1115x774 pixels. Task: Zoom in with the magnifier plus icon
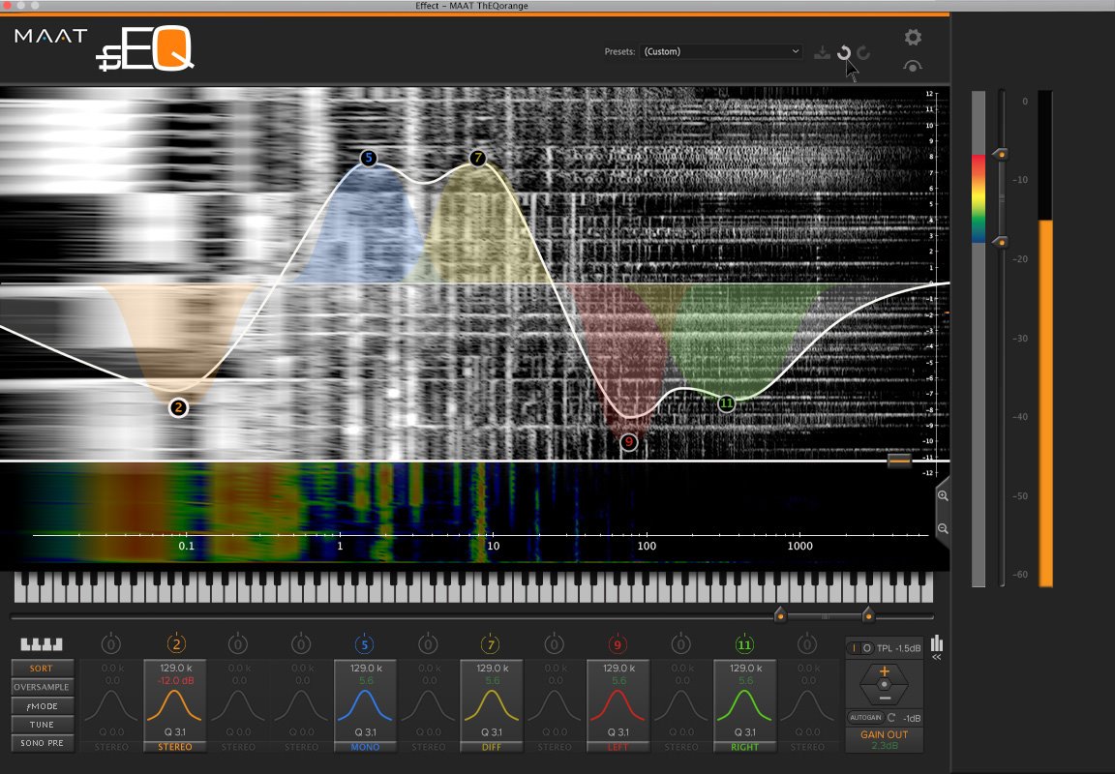click(x=943, y=496)
